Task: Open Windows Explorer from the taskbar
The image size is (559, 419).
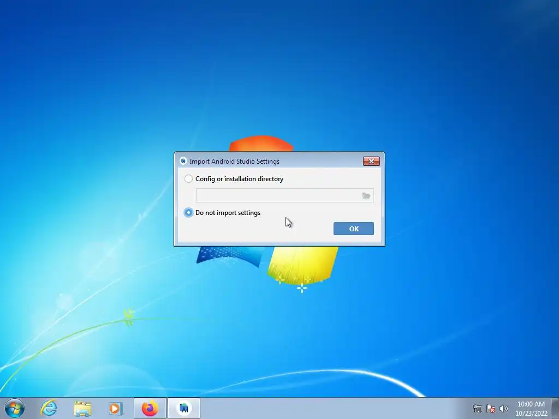Action: tap(82, 408)
